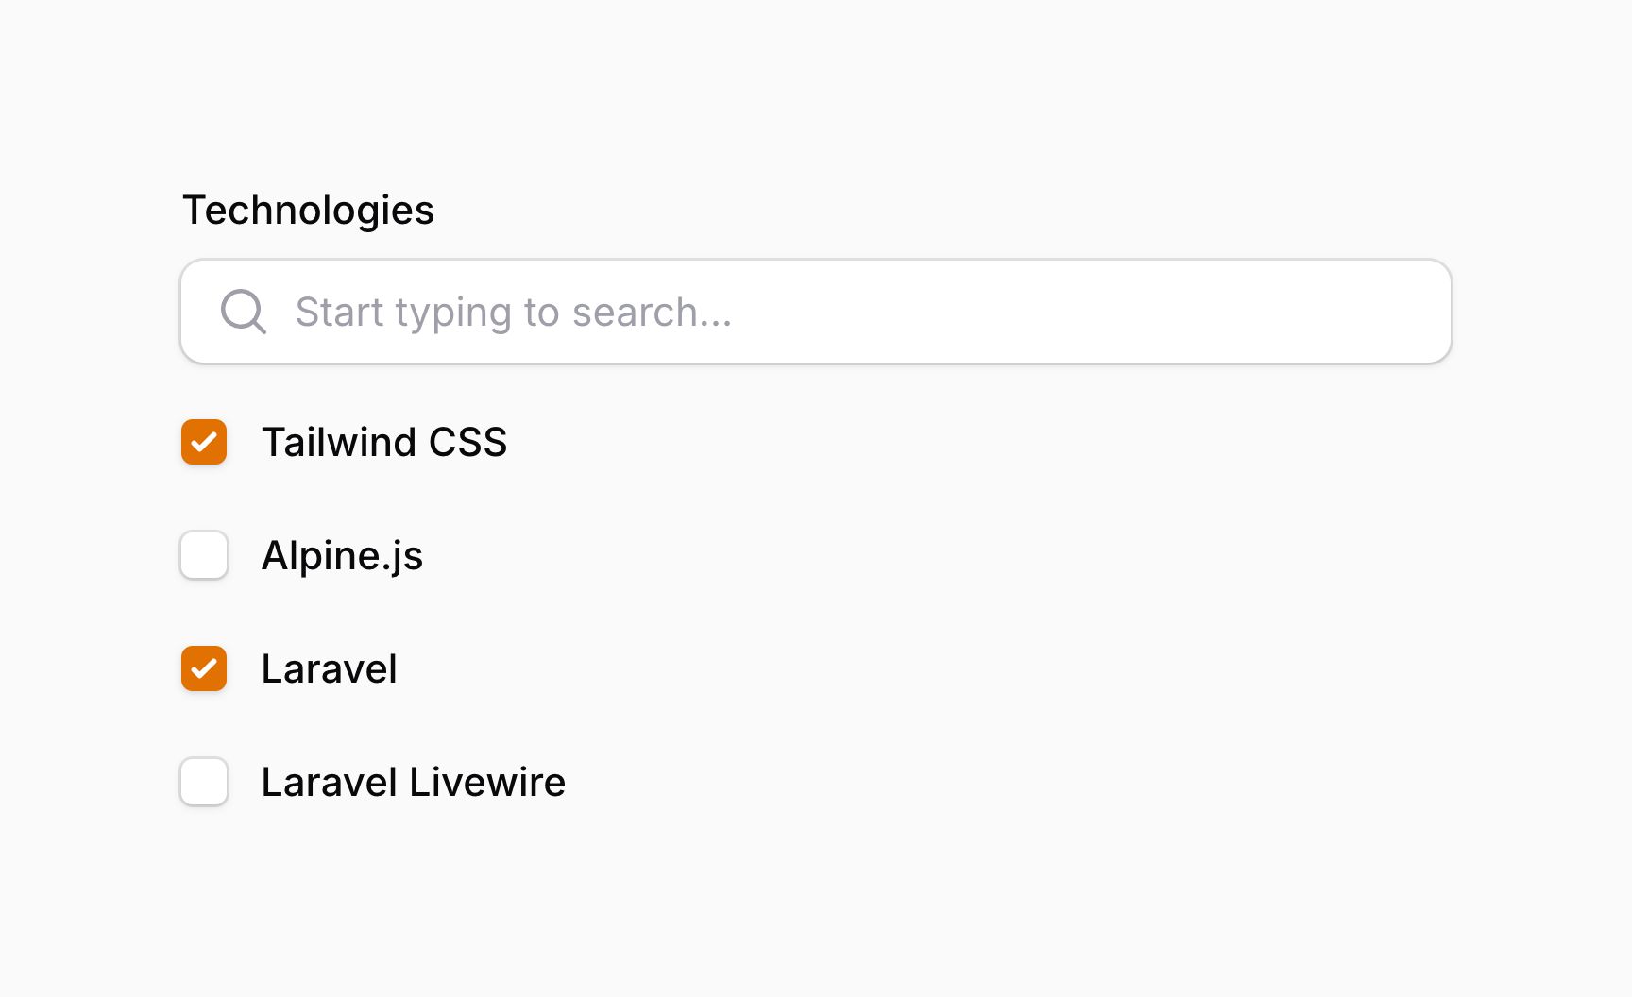Click the last item in the technologies list
This screenshot has height=997, width=1632.
pos(413,783)
